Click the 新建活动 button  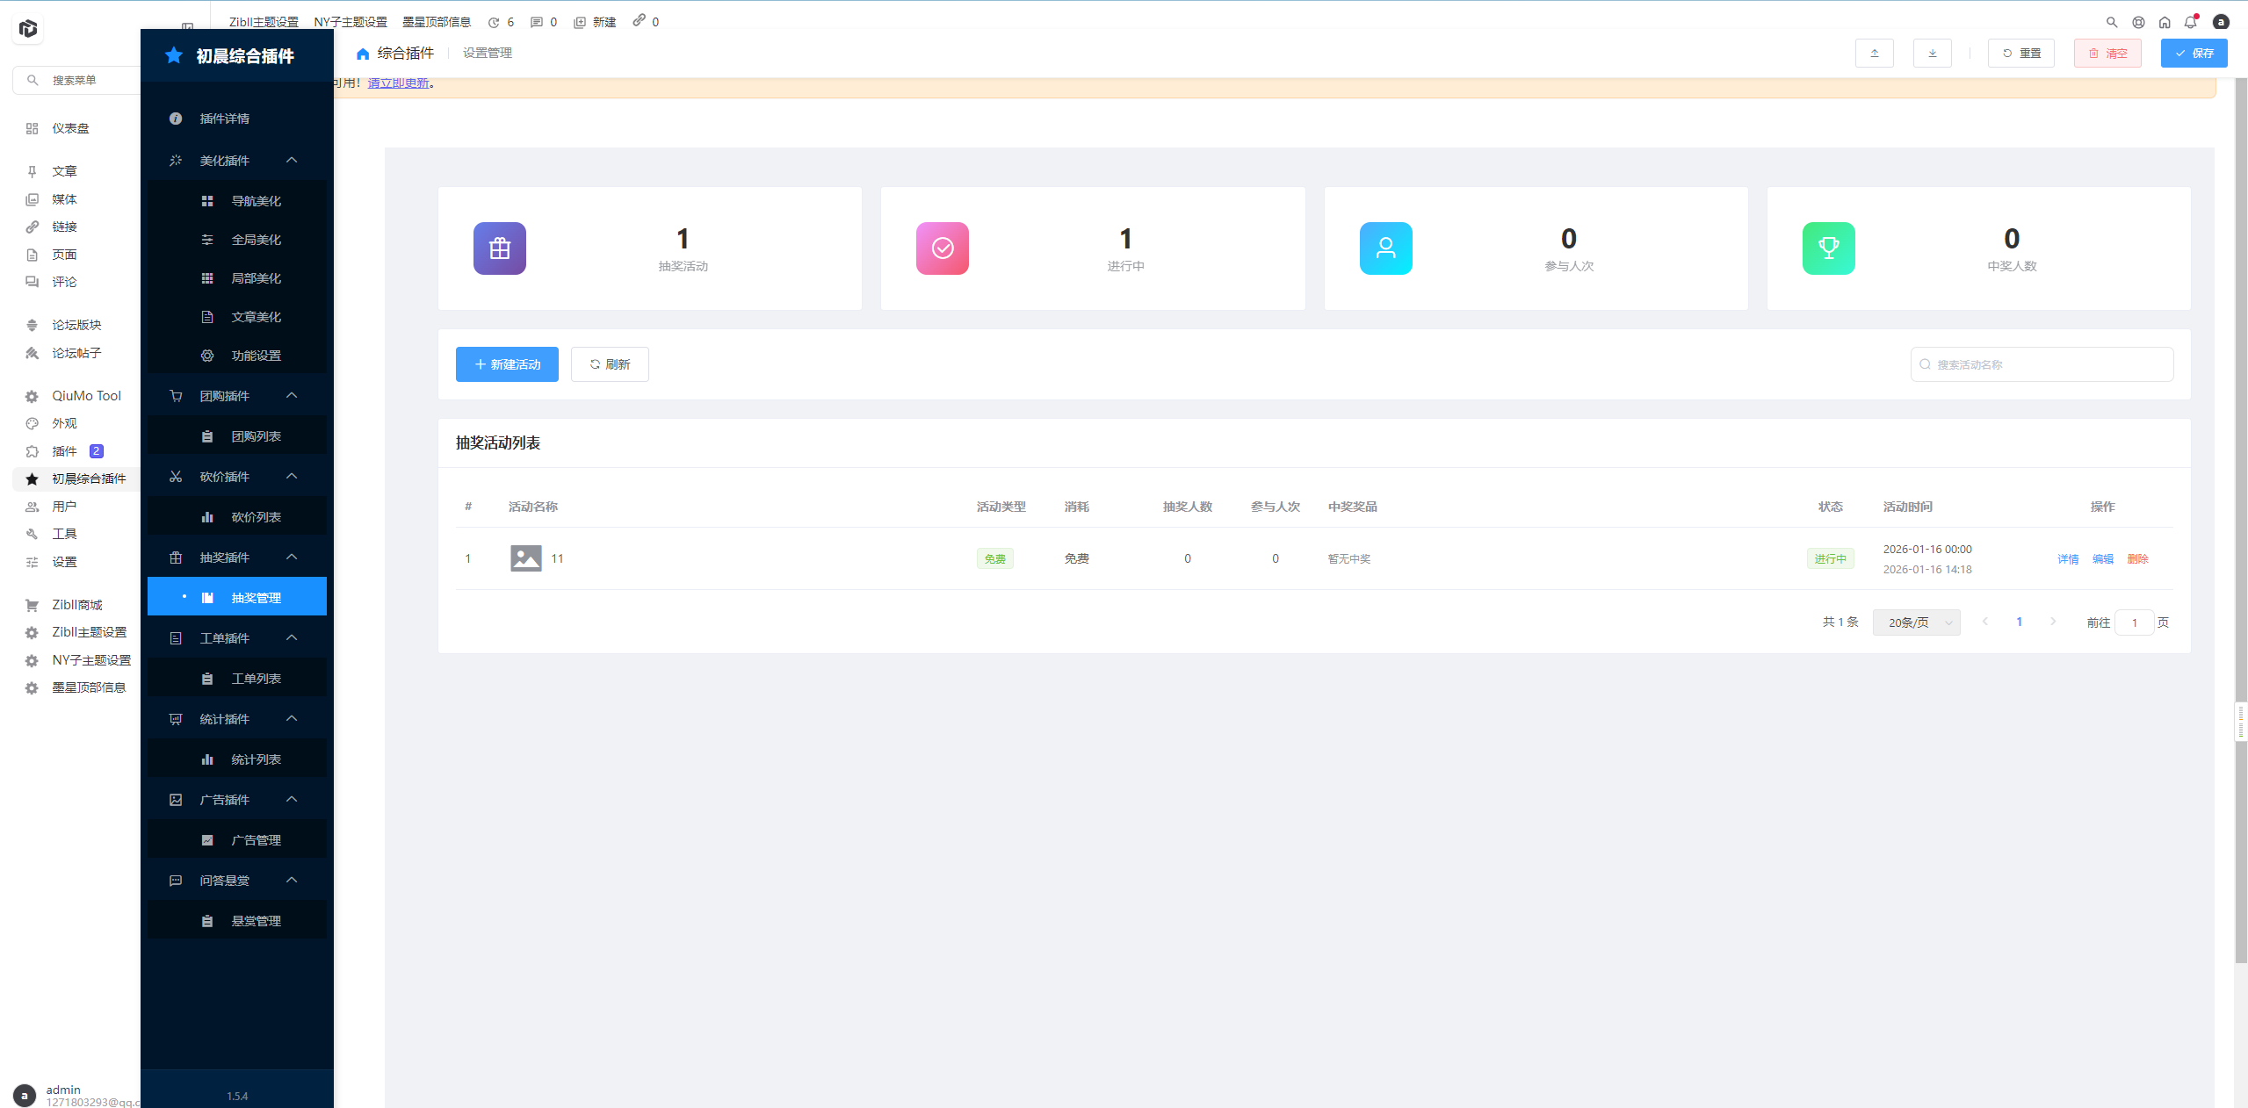507,364
